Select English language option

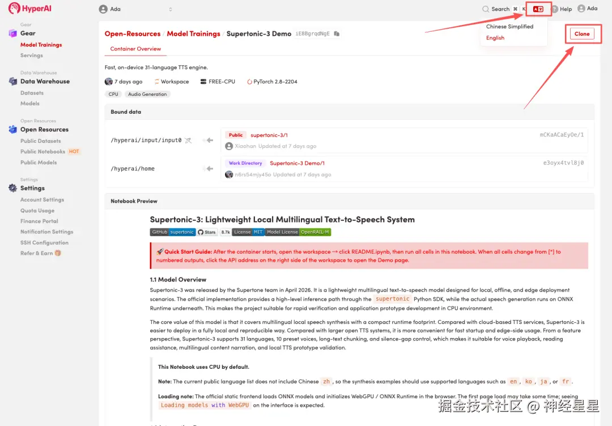pyautogui.click(x=495, y=38)
